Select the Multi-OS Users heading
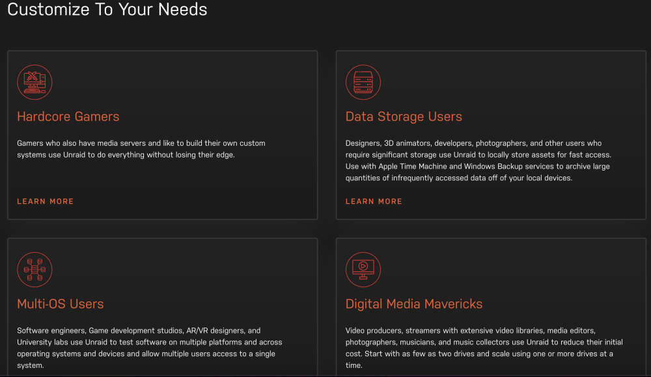This screenshot has height=377, width=651. tap(60, 304)
